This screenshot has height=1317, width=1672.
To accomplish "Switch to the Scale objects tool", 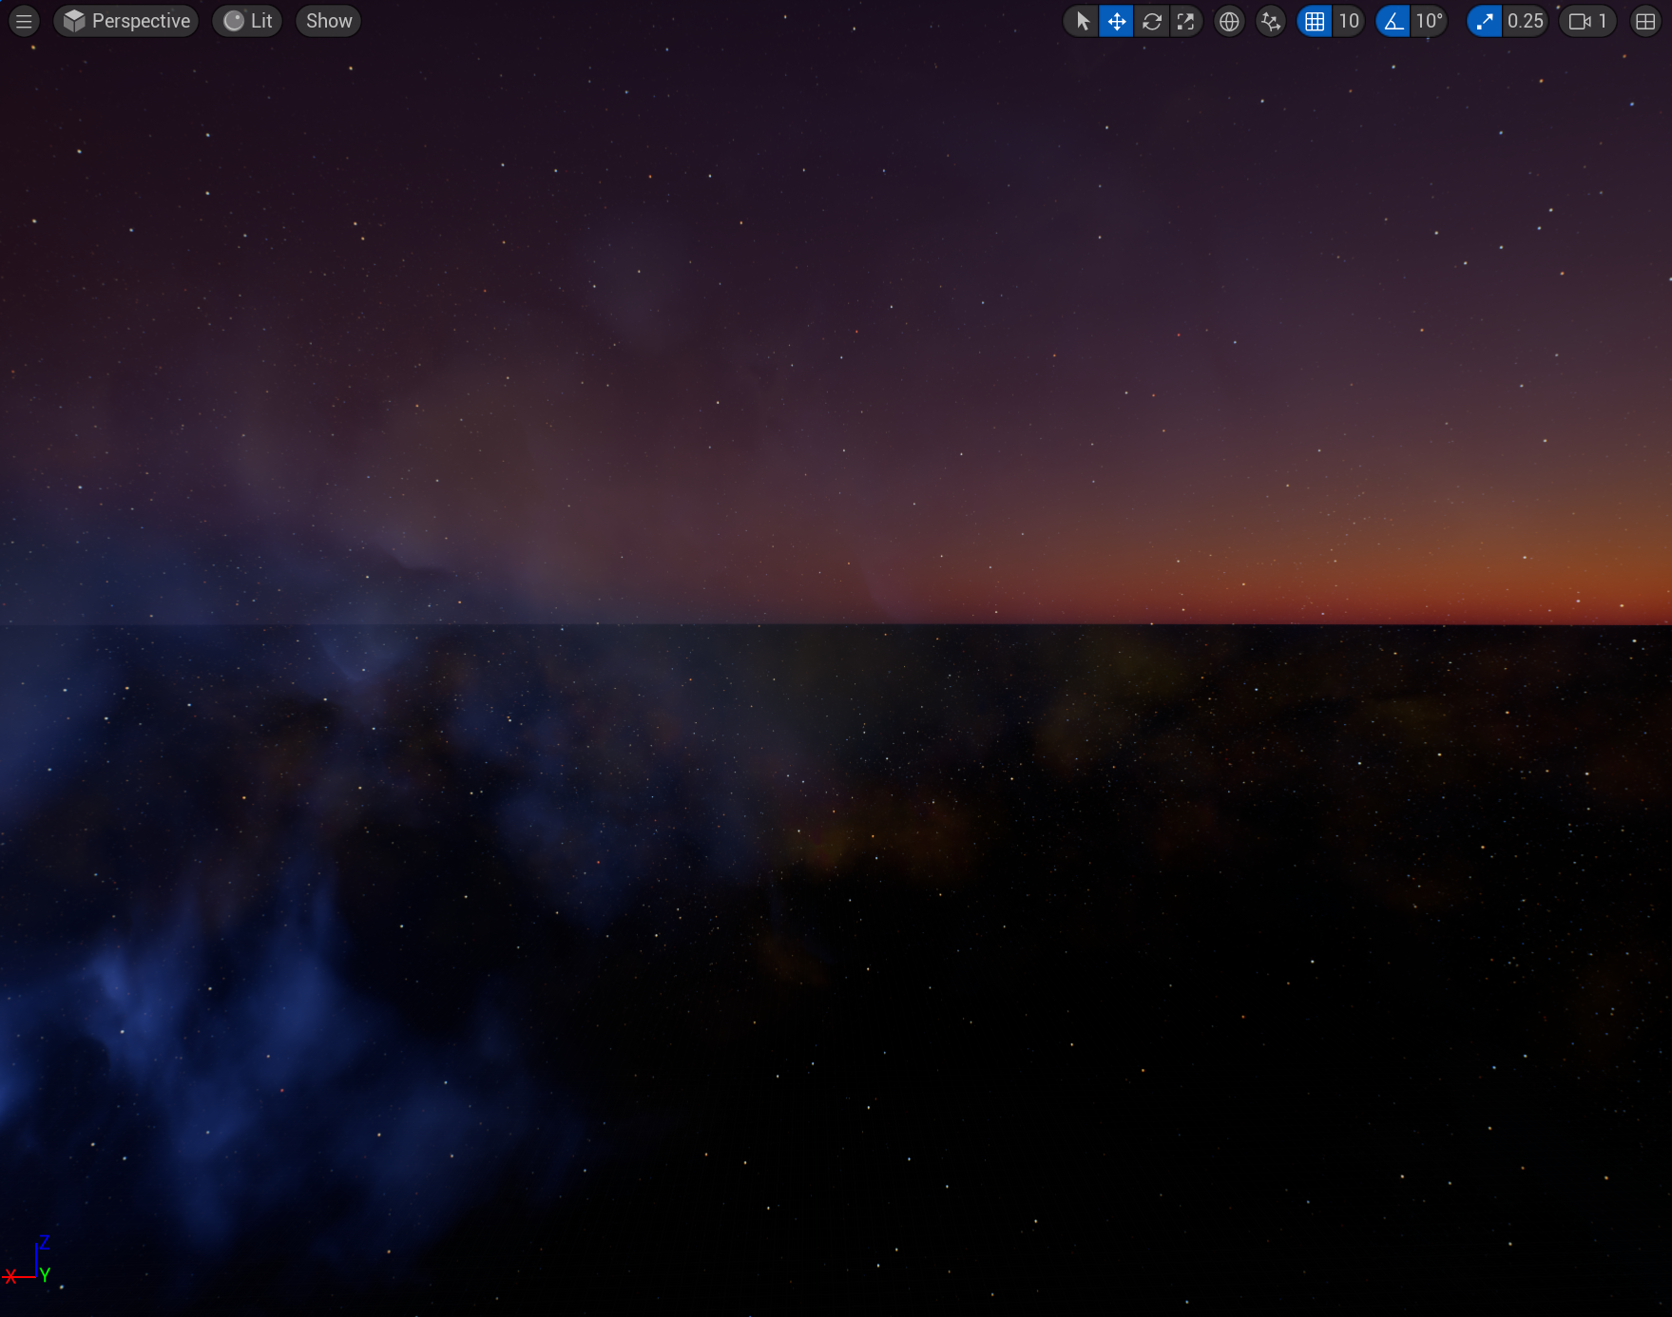I will (1185, 21).
